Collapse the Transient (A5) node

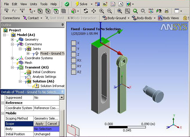coord(12,67)
